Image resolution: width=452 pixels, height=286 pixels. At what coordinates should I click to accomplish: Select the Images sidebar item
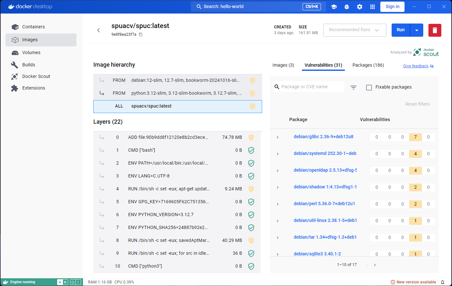(x=41, y=40)
